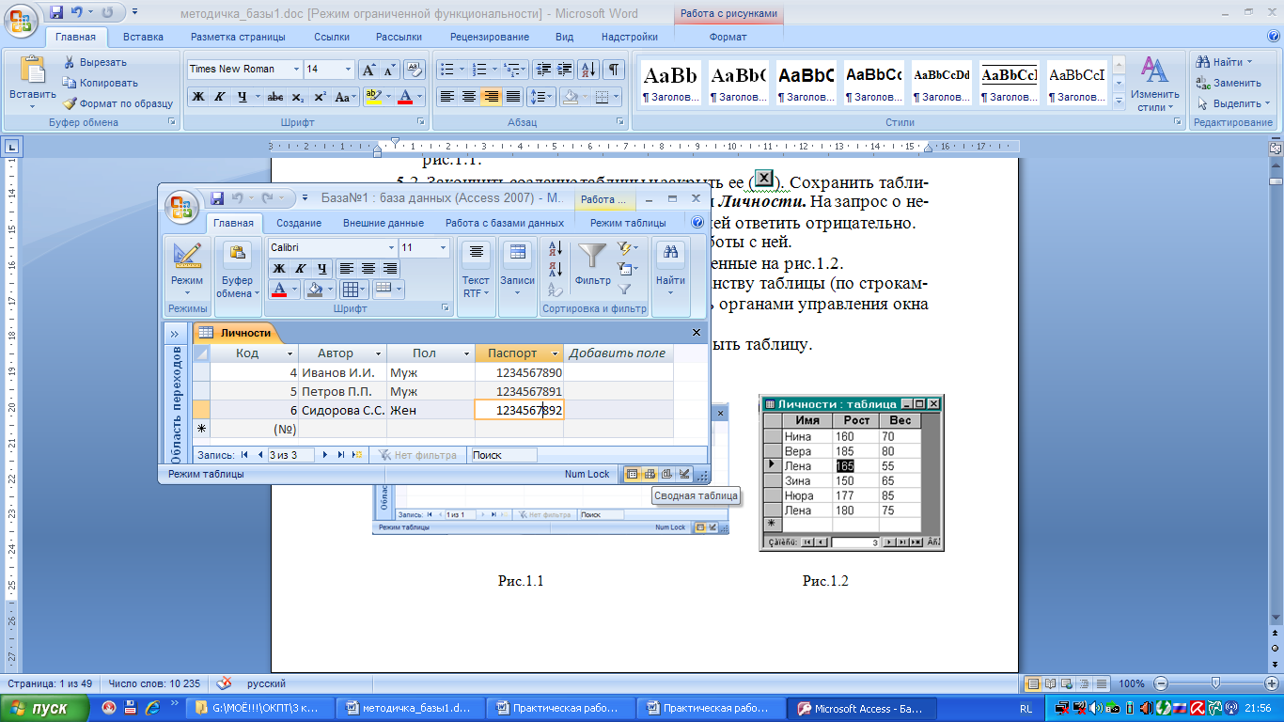Open Word font size dropdown

click(x=349, y=70)
